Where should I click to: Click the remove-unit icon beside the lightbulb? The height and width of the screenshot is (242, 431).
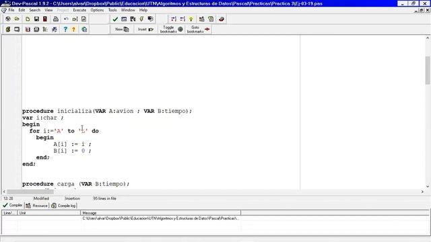click(183, 19)
